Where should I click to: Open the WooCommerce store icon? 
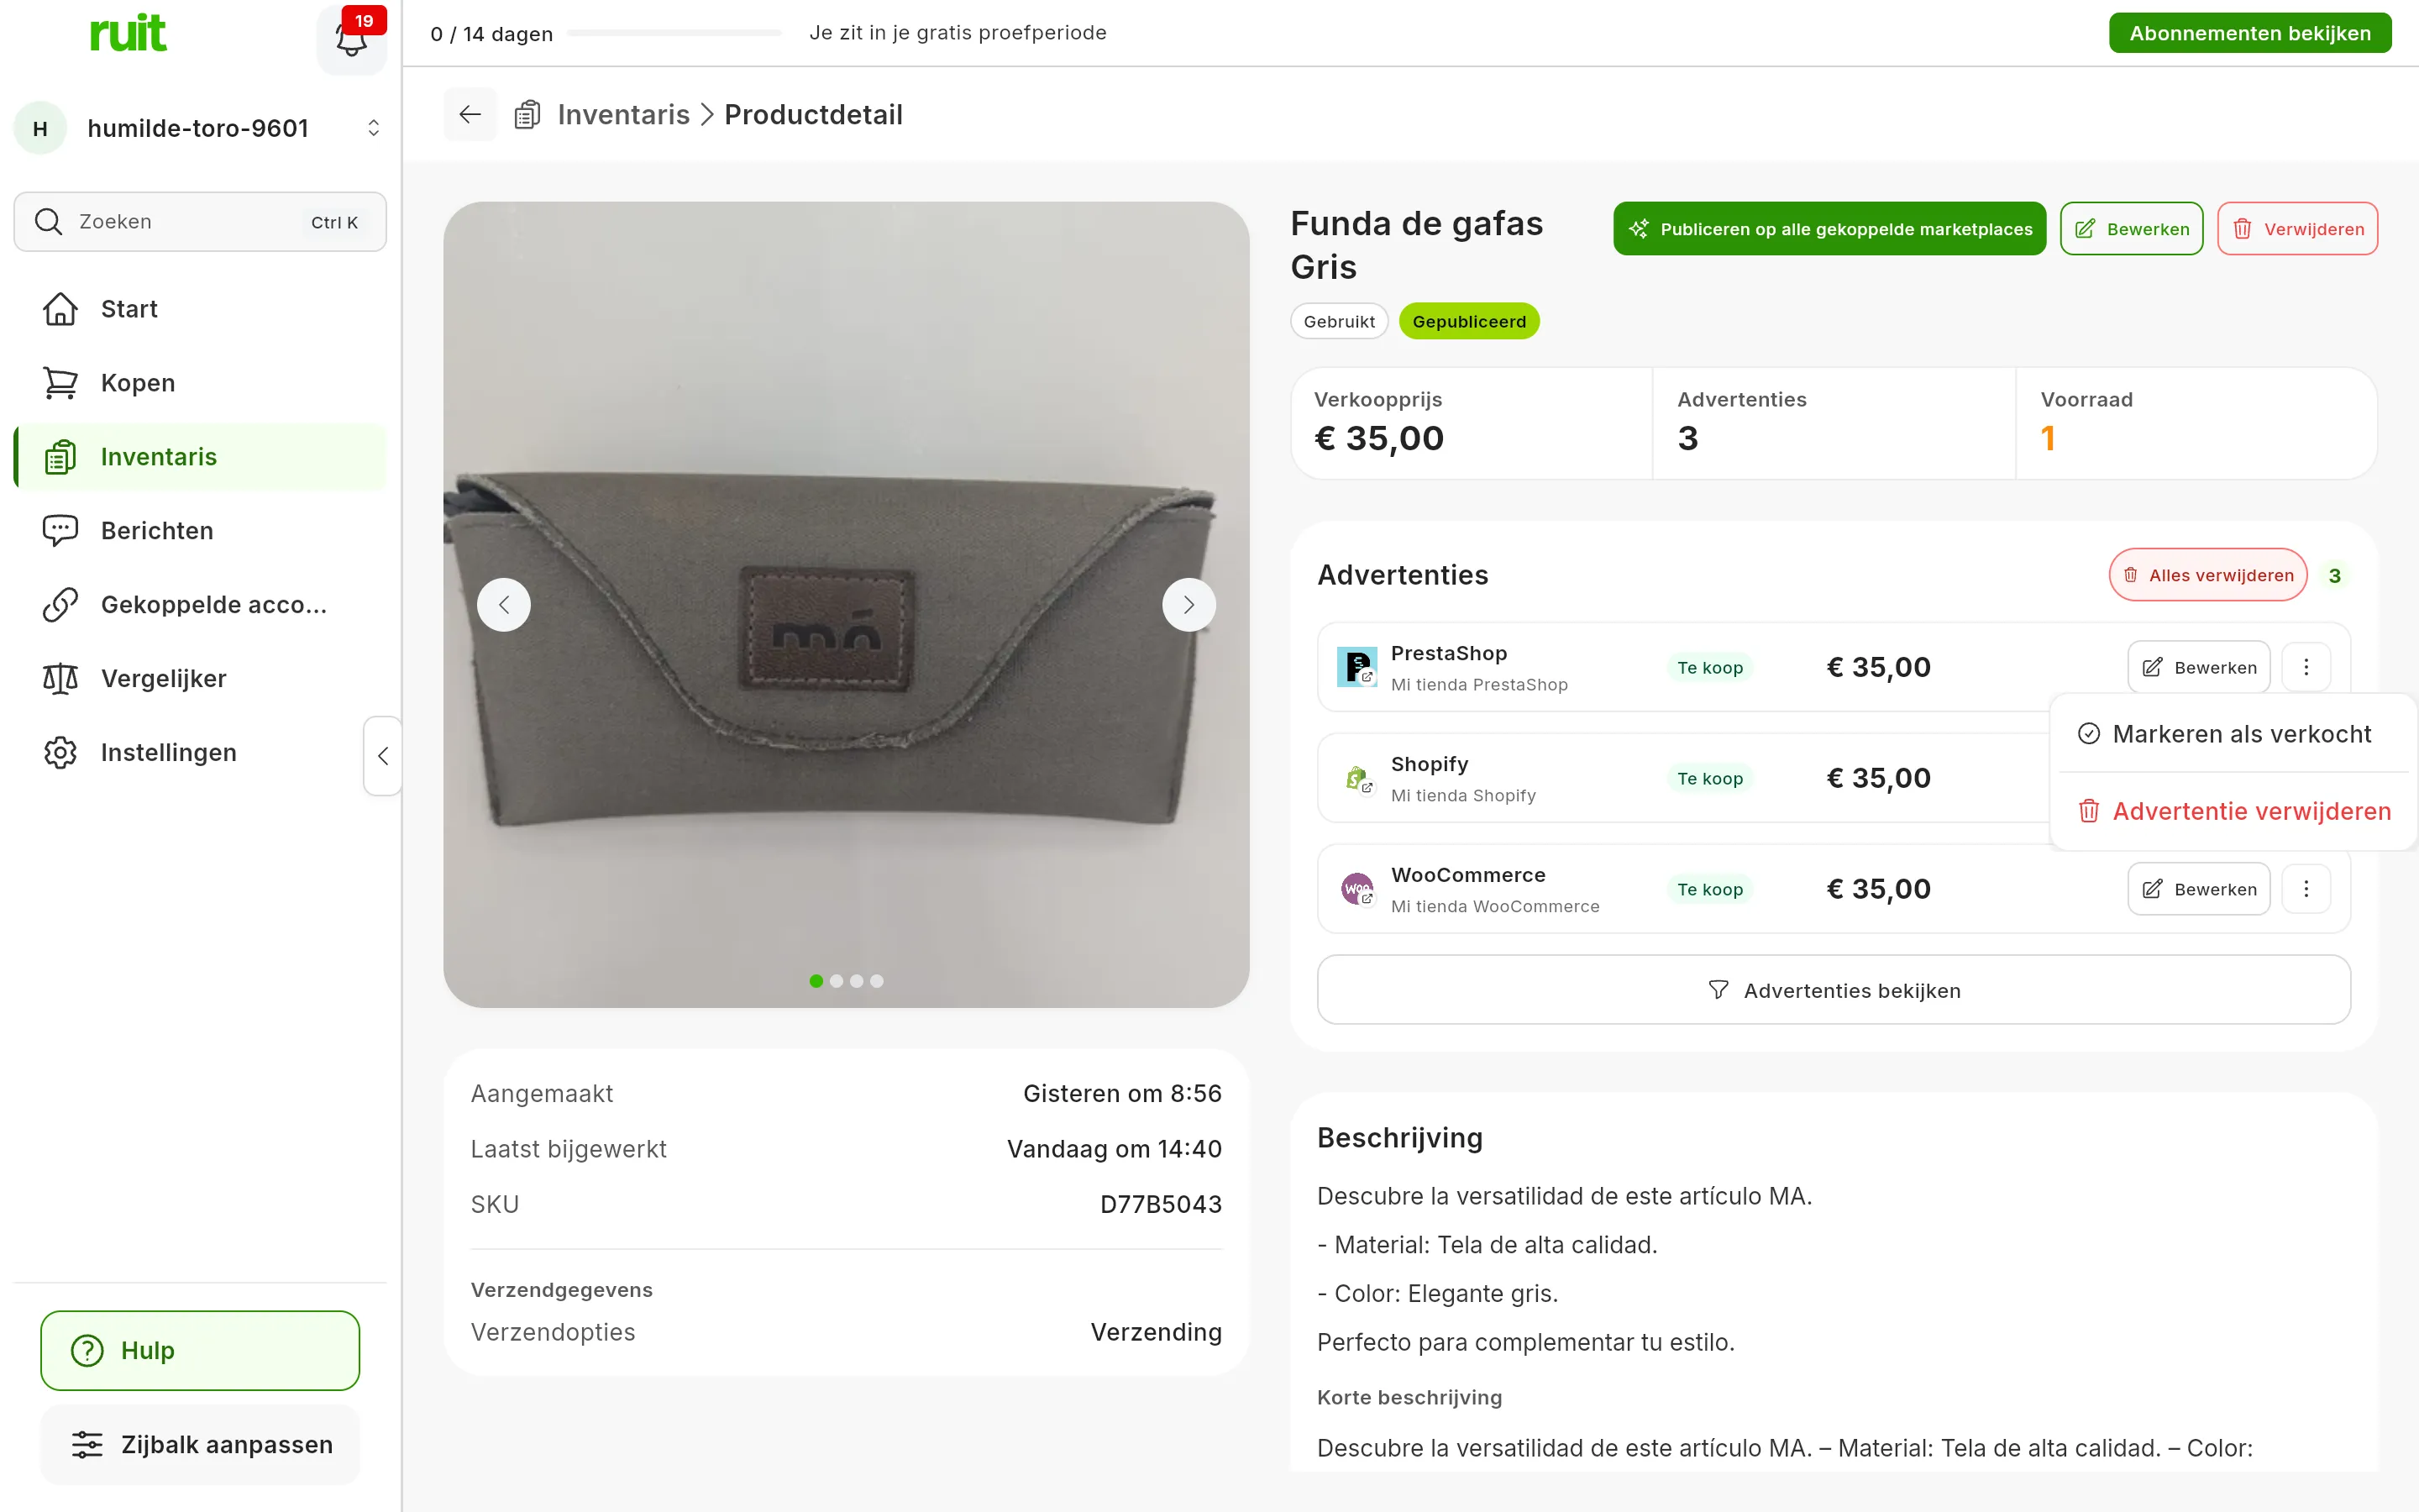[x=1356, y=889]
